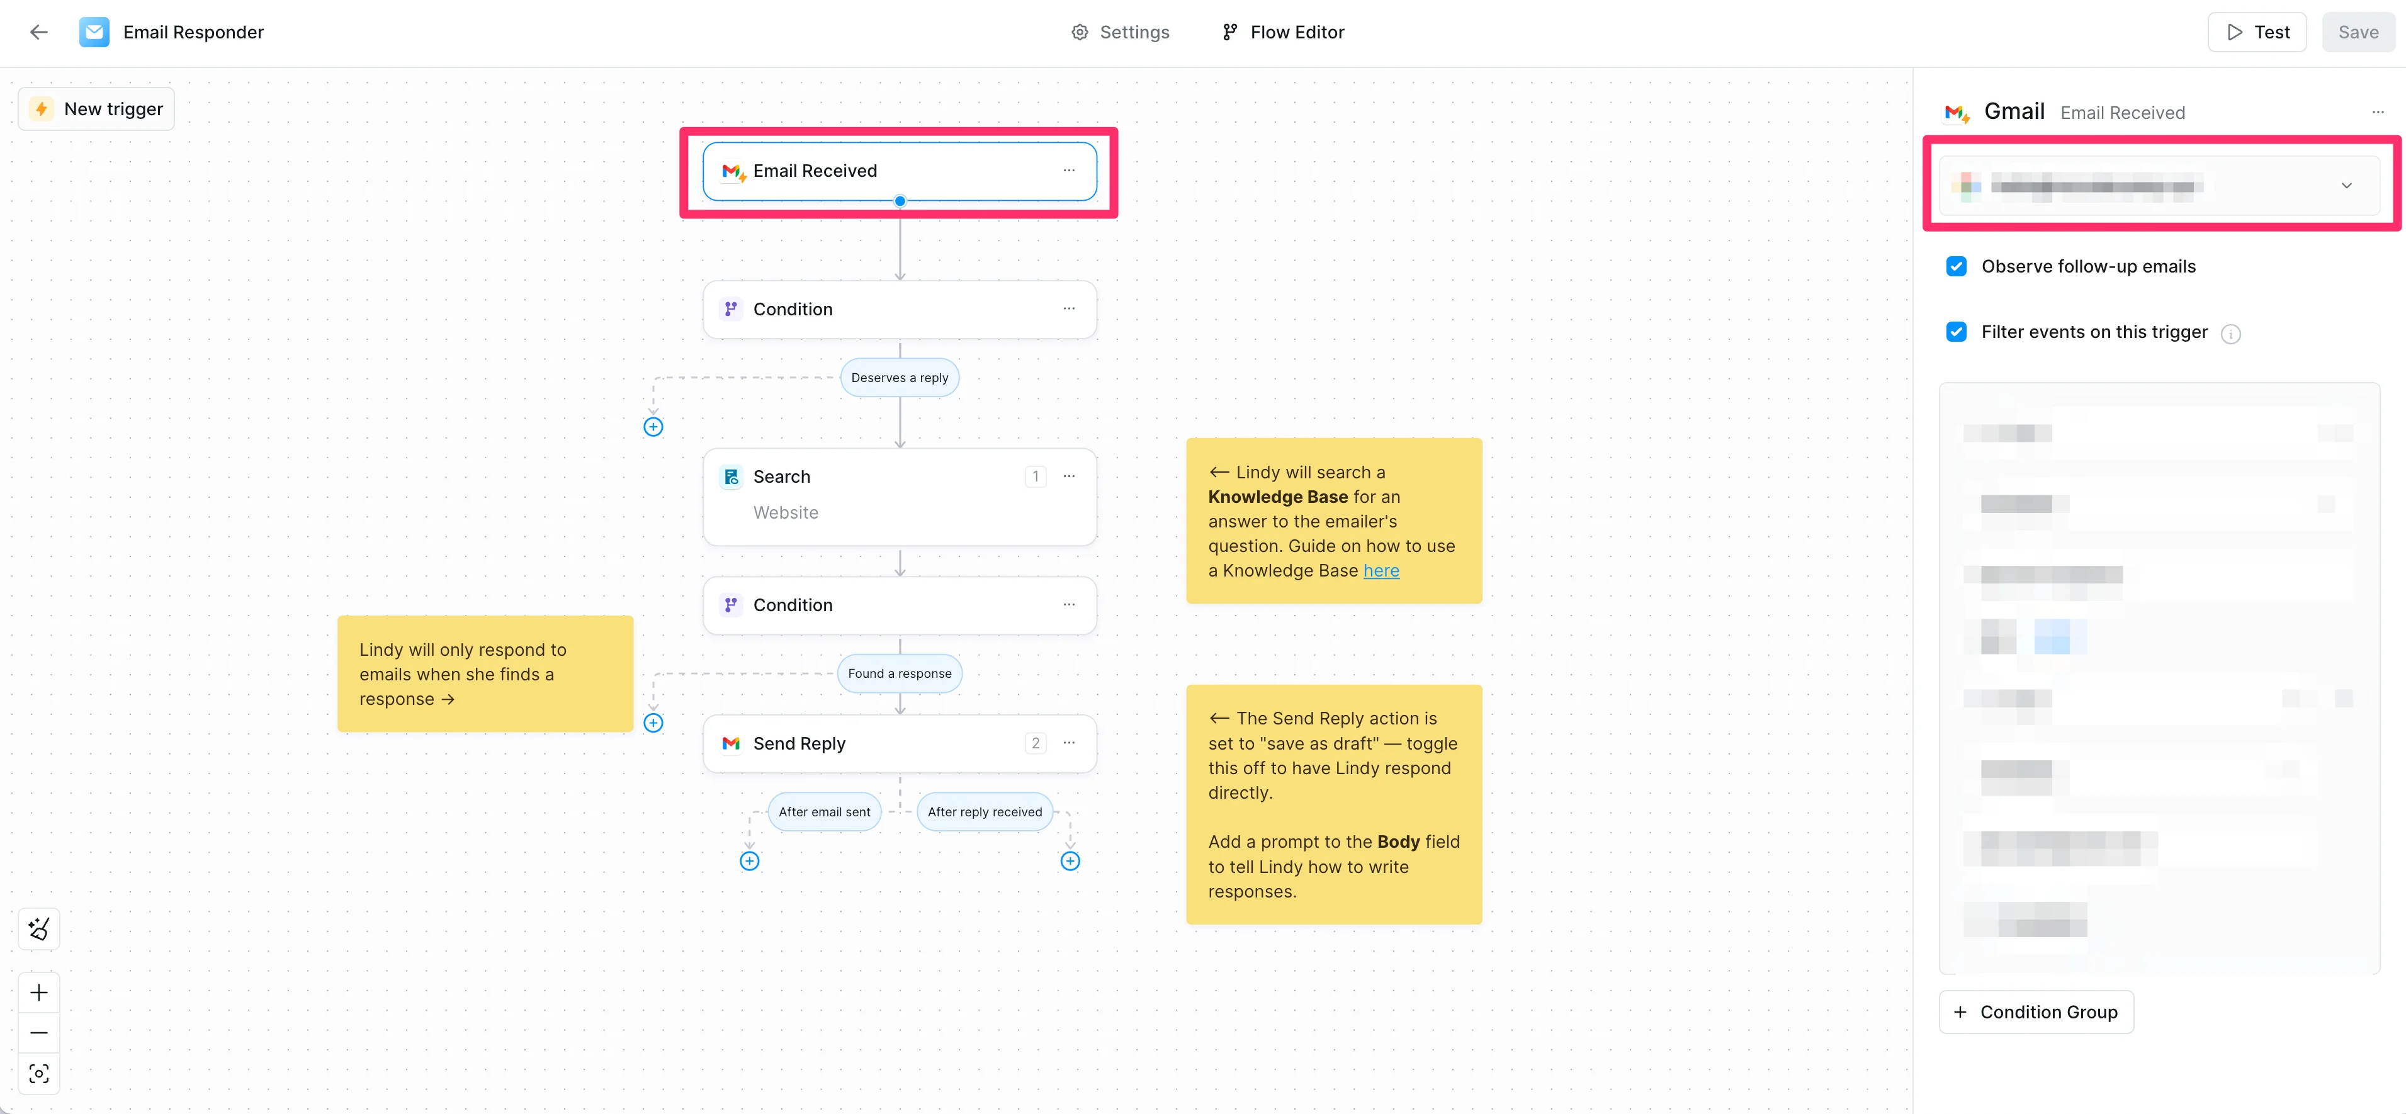Open the Knowledge Base 'here' link
This screenshot has width=2406, height=1114.
click(x=1381, y=571)
